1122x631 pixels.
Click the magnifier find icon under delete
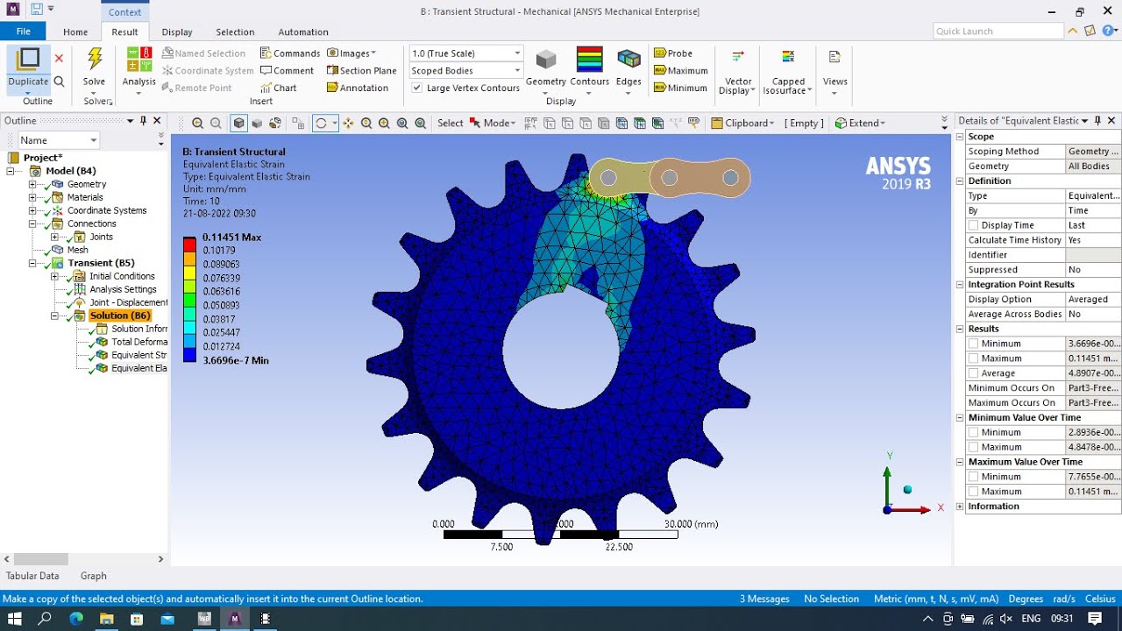tap(59, 82)
